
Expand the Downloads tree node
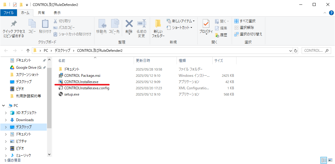[6, 120]
